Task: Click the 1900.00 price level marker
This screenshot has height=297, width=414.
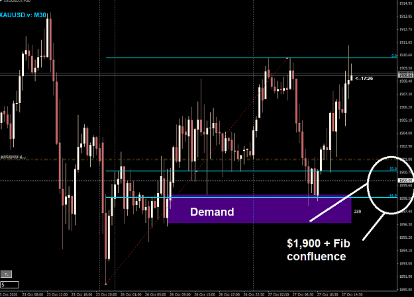Action: pos(405,181)
